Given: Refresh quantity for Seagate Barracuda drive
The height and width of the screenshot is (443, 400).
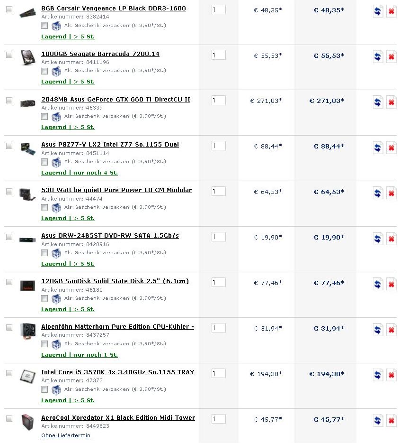Looking at the screenshot, I should coord(378,57).
